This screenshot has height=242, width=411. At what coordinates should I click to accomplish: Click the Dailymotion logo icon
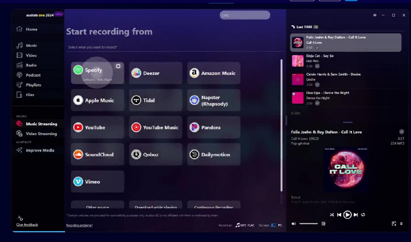tap(194, 155)
